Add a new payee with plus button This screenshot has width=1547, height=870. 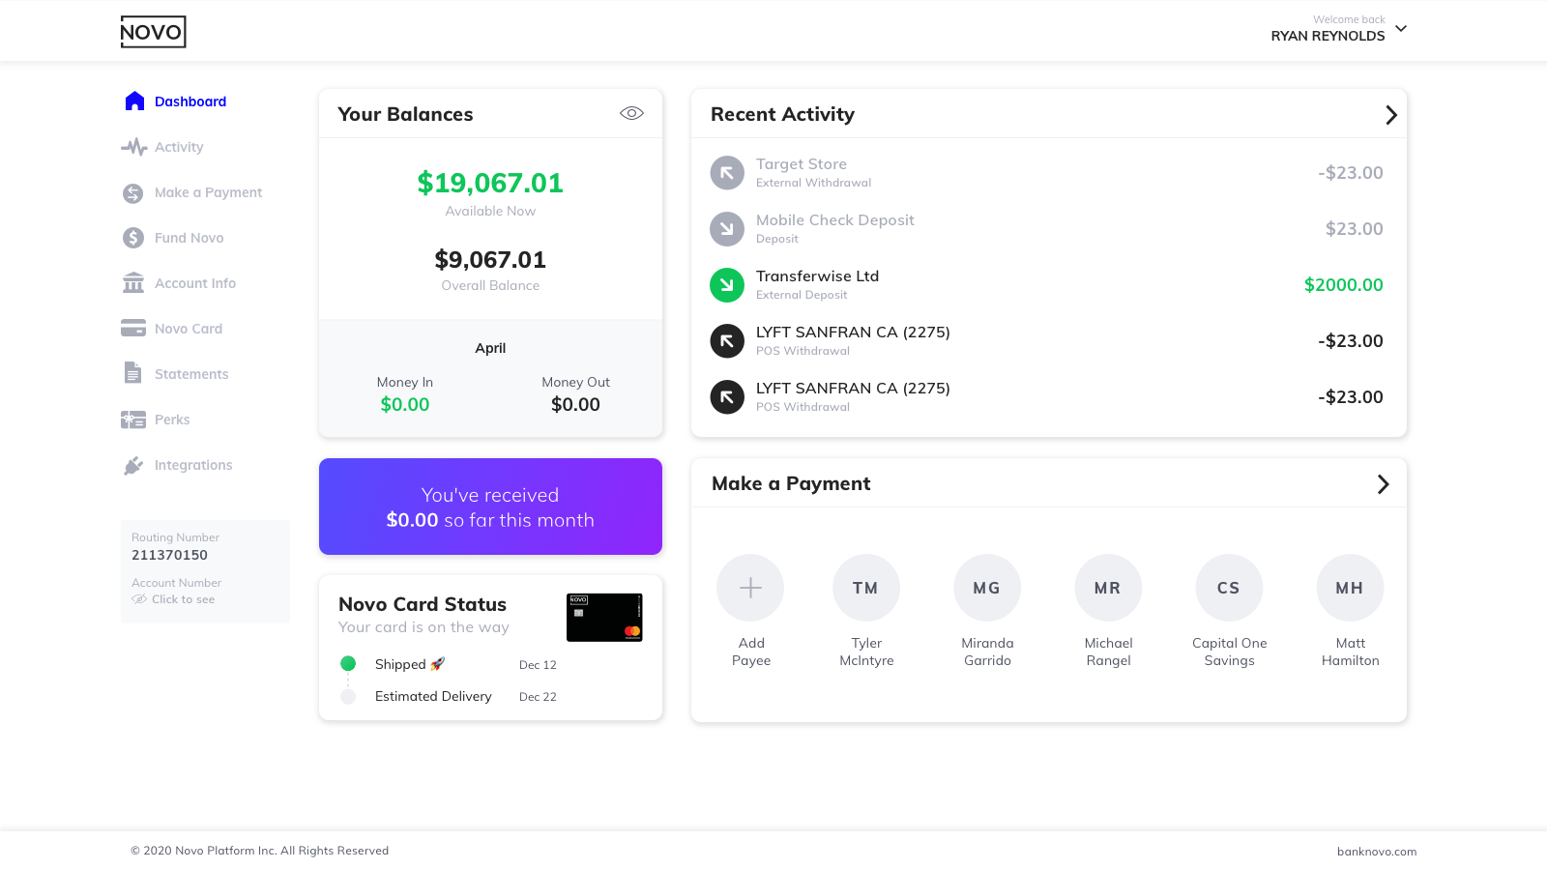coord(750,588)
